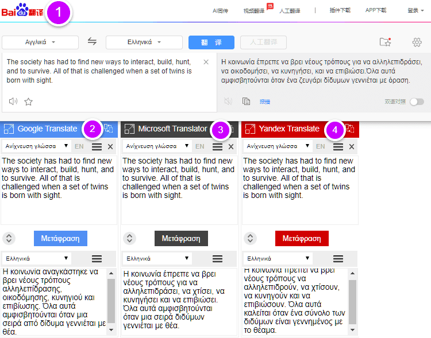431x338 pixels.
Task: Open Yandex panel Ελληνικά output dropdown
Action: click(278, 258)
